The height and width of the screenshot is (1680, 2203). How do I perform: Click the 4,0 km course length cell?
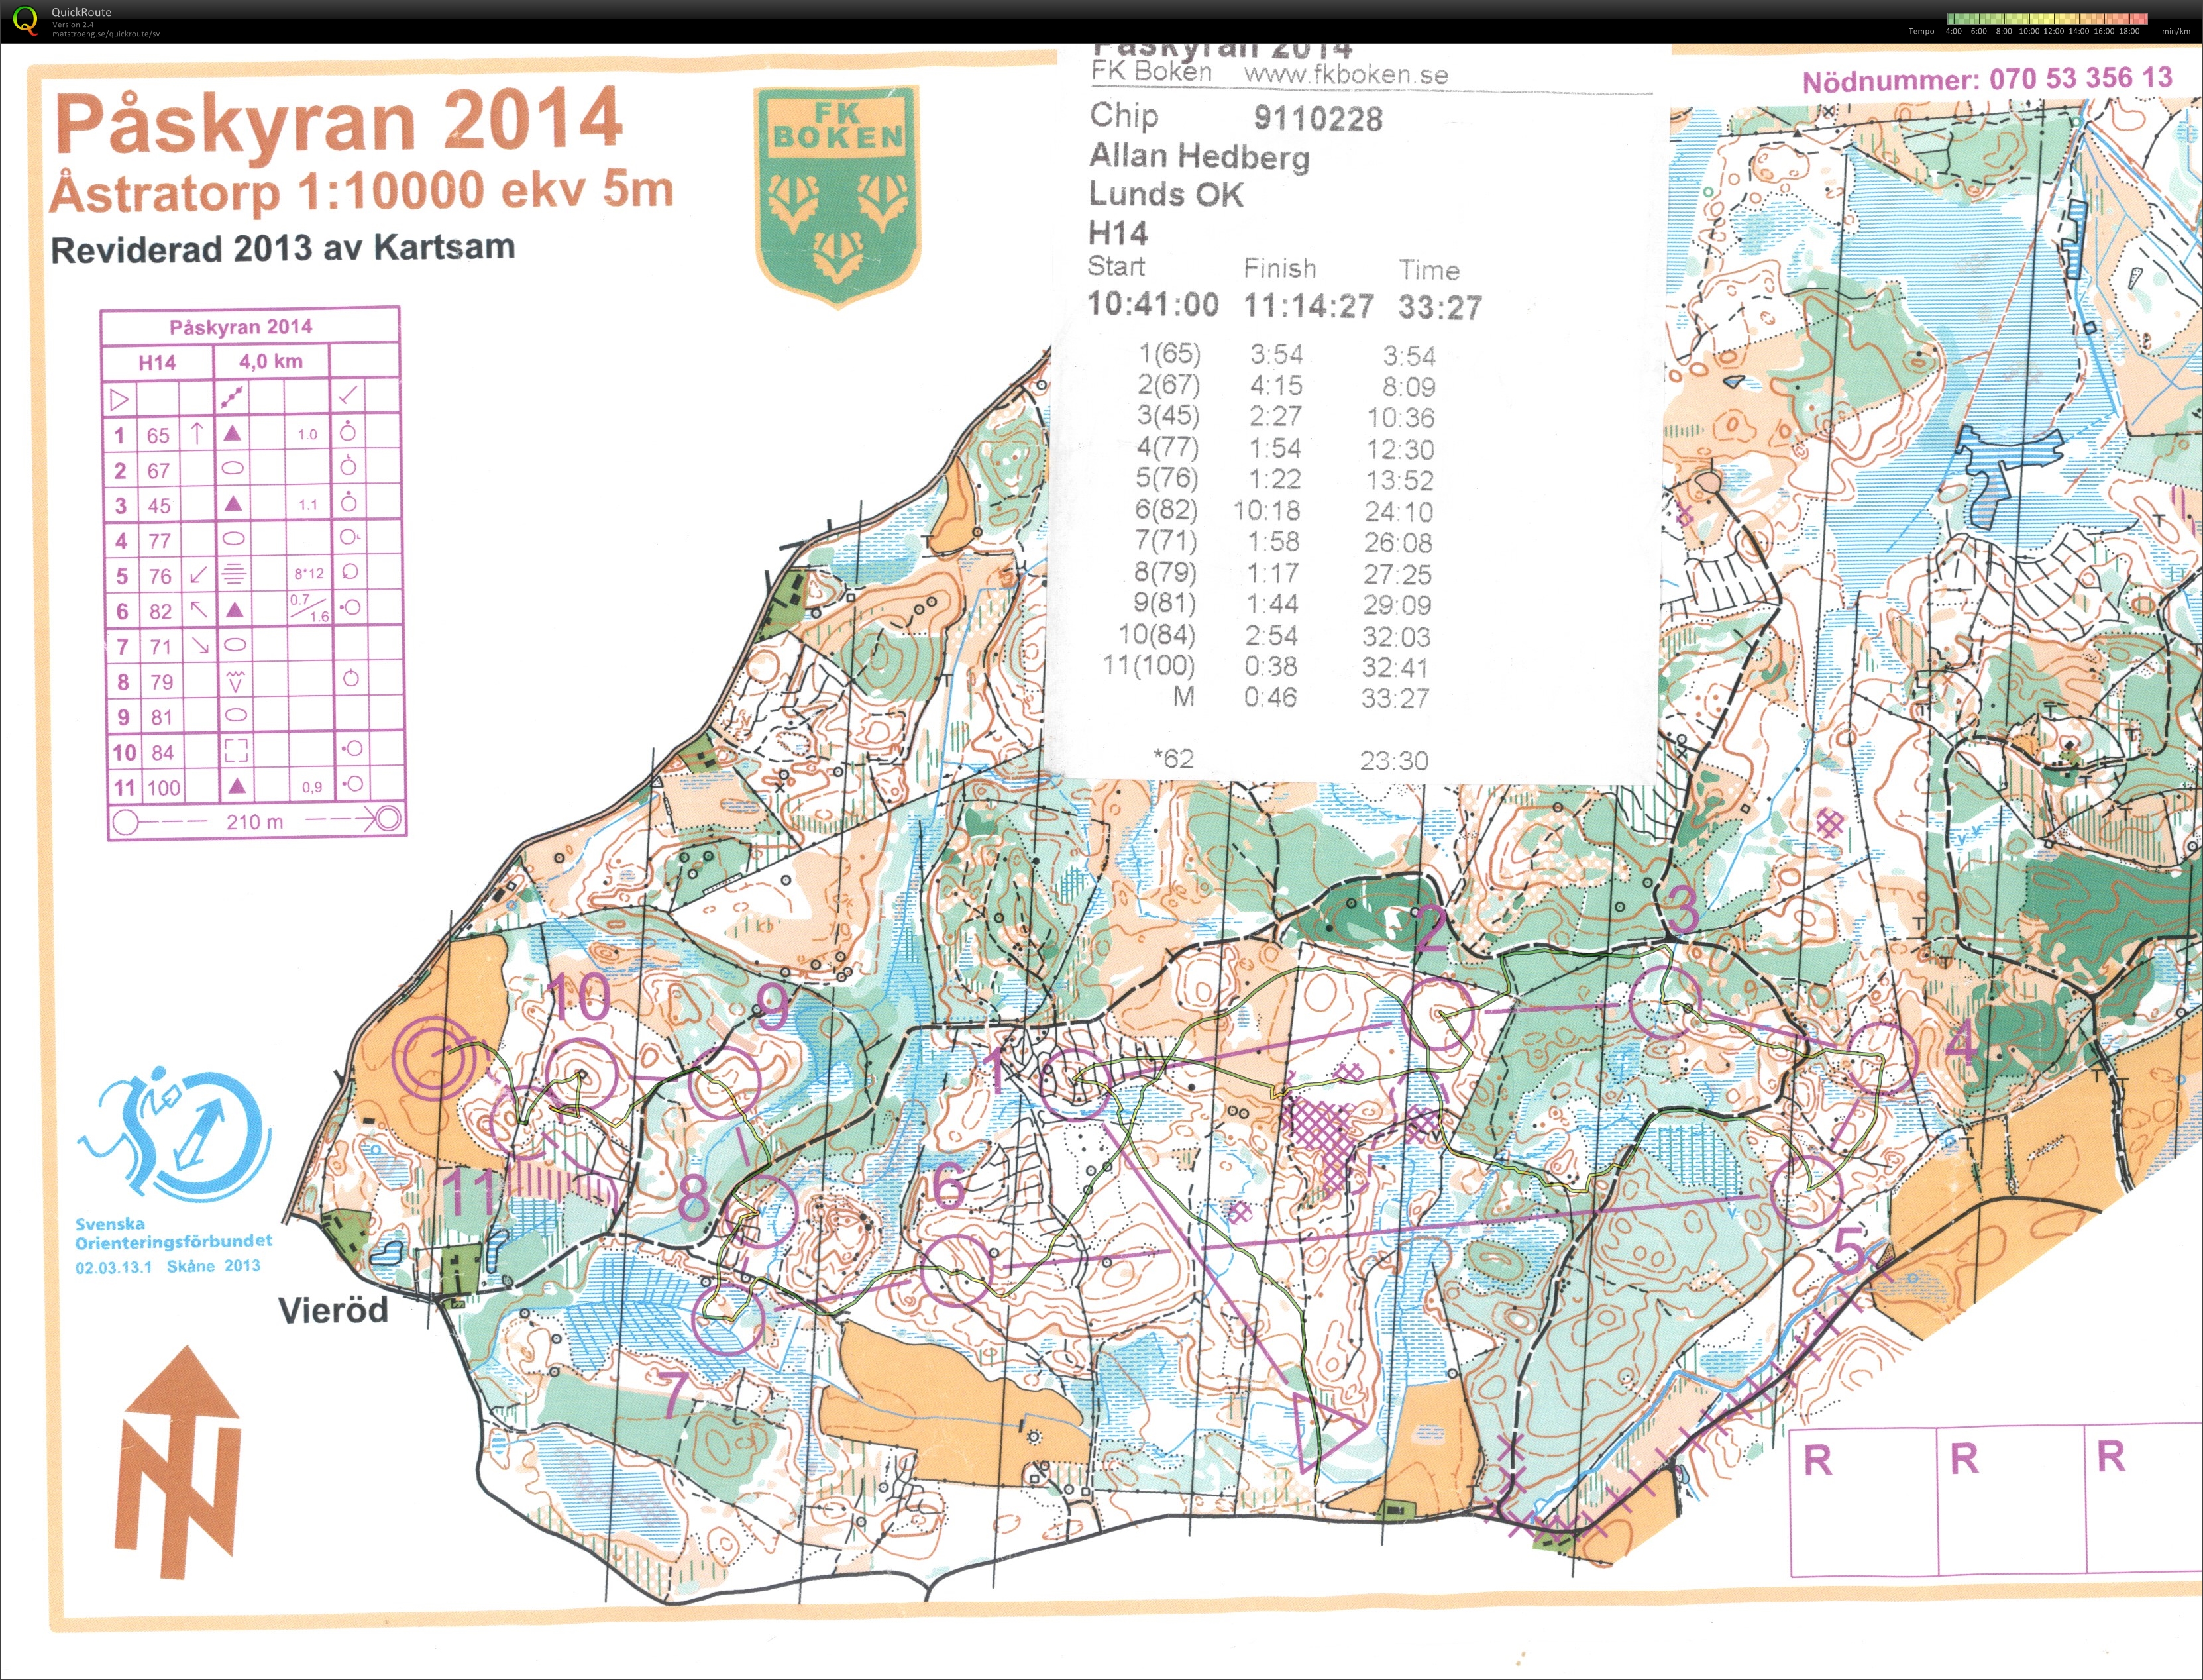pyautogui.click(x=271, y=361)
